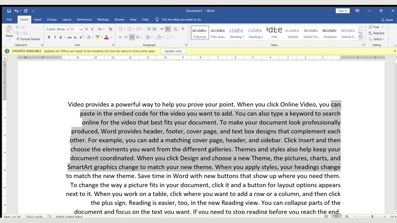Open the Change Case Aa dropdown
Screen dimensions: 397x223
tap(101, 29)
